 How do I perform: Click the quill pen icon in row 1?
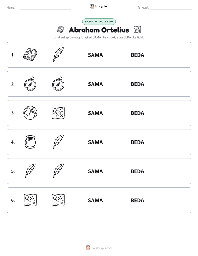(x=58, y=55)
